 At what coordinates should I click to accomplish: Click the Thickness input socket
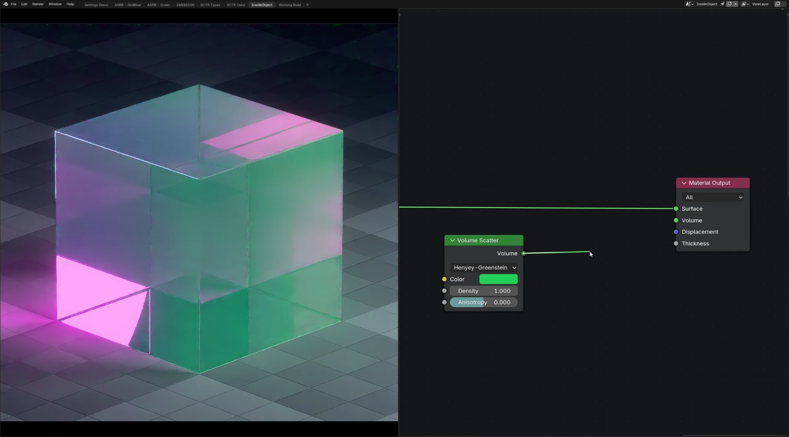(x=676, y=244)
